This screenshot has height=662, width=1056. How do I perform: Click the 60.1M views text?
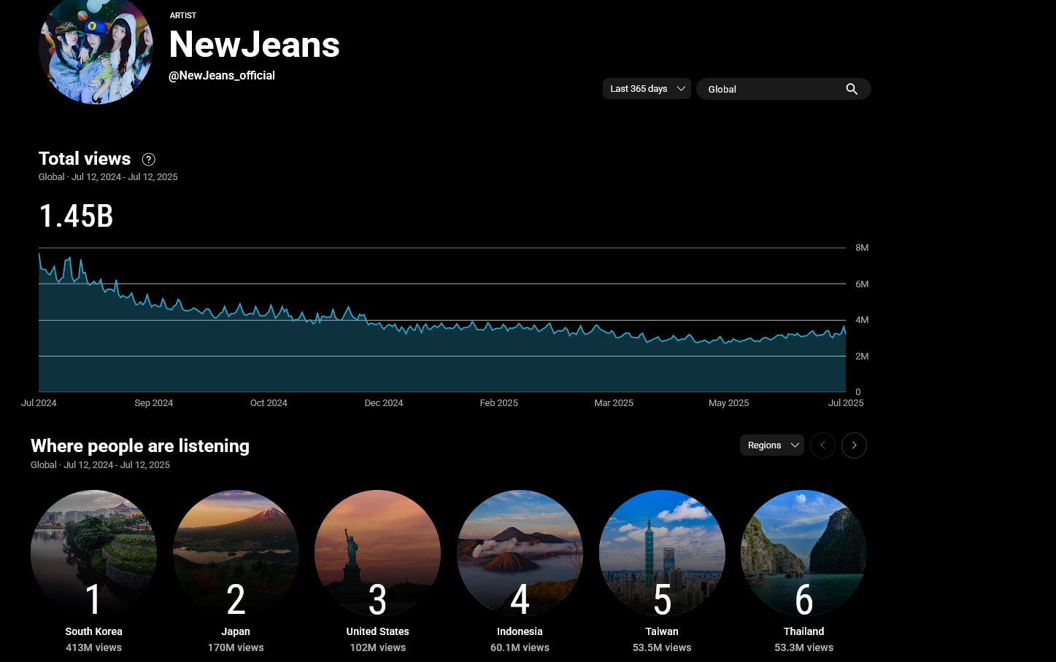[x=520, y=647]
